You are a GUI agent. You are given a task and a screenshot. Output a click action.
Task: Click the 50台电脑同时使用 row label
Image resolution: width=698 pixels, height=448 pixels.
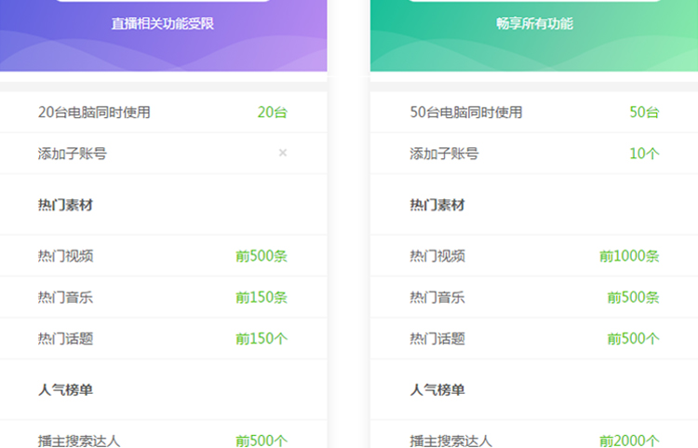466,113
